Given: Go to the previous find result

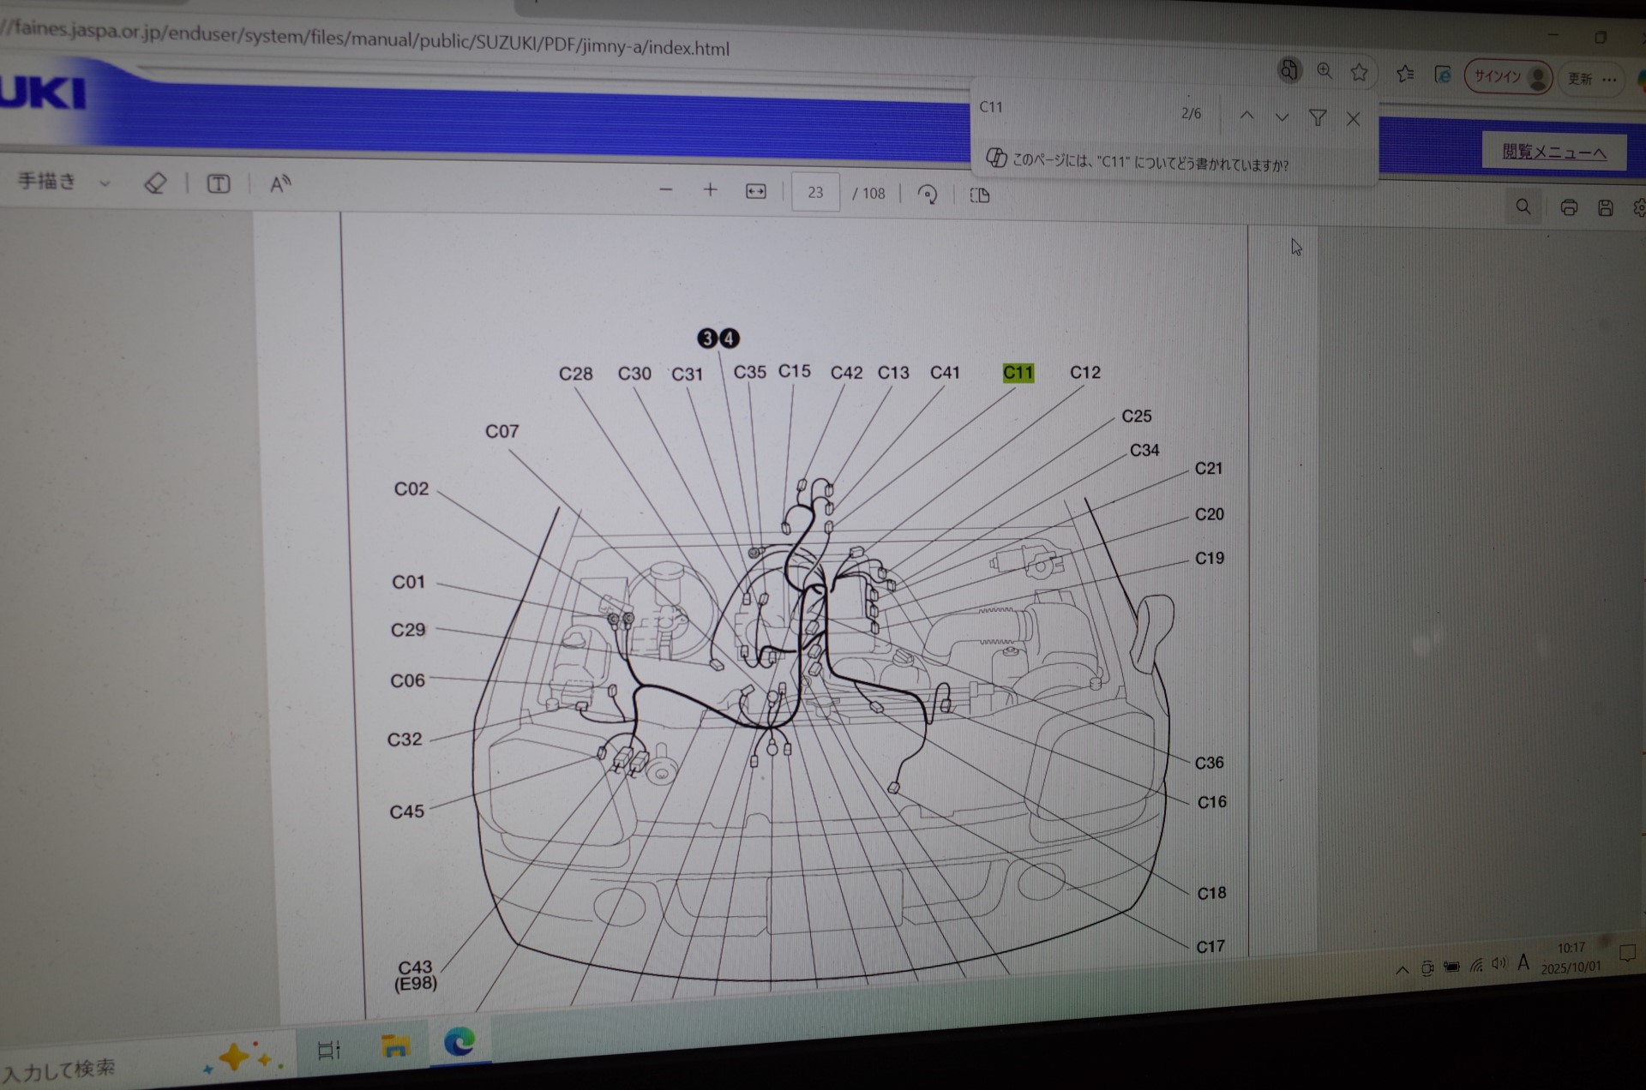Looking at the screenshot, I should coord(1247,116).
